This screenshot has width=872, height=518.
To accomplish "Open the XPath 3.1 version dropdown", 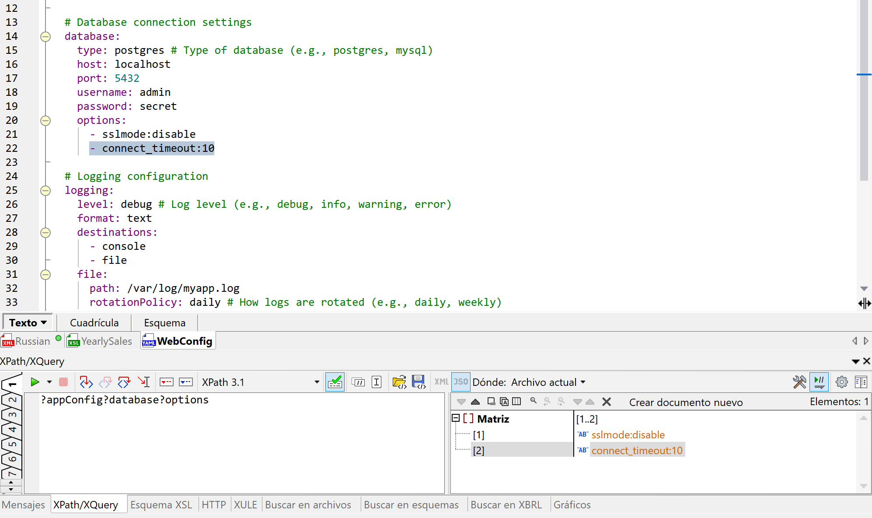I will tap(317, 382).
